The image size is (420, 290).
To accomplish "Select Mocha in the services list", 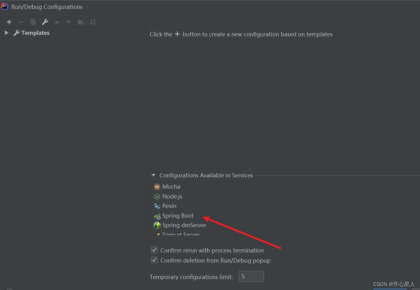I will (171, 187).
